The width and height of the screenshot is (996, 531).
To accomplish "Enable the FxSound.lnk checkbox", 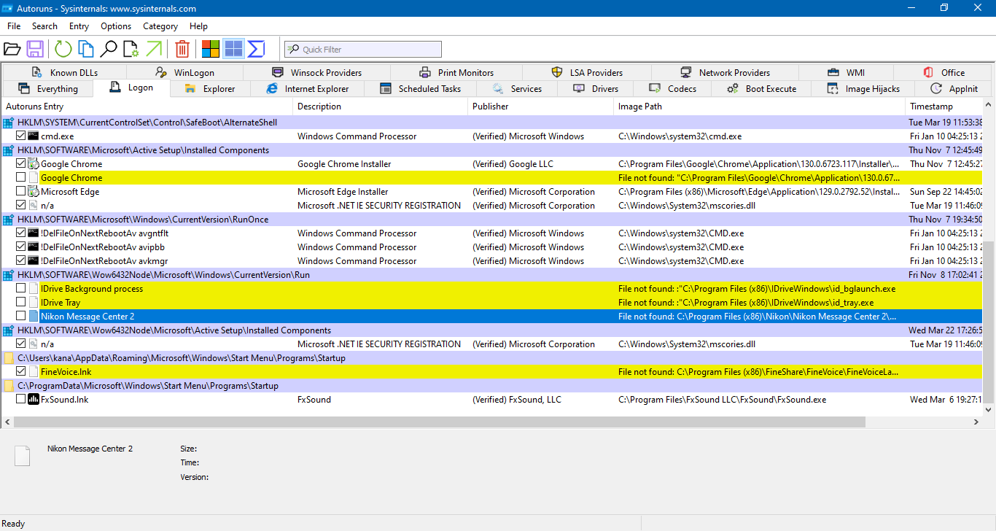I will pyautogui.click(x=21, y=399).
